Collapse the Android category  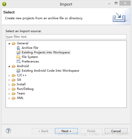coord(9,66)
